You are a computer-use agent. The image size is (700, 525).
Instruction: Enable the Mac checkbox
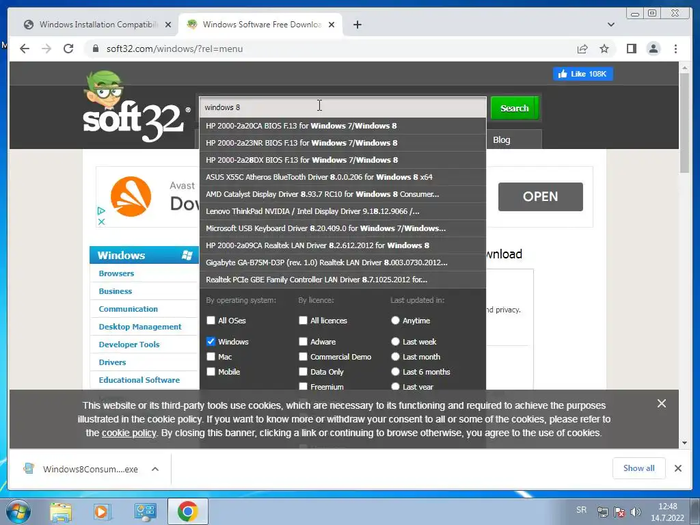pos(211,357)
